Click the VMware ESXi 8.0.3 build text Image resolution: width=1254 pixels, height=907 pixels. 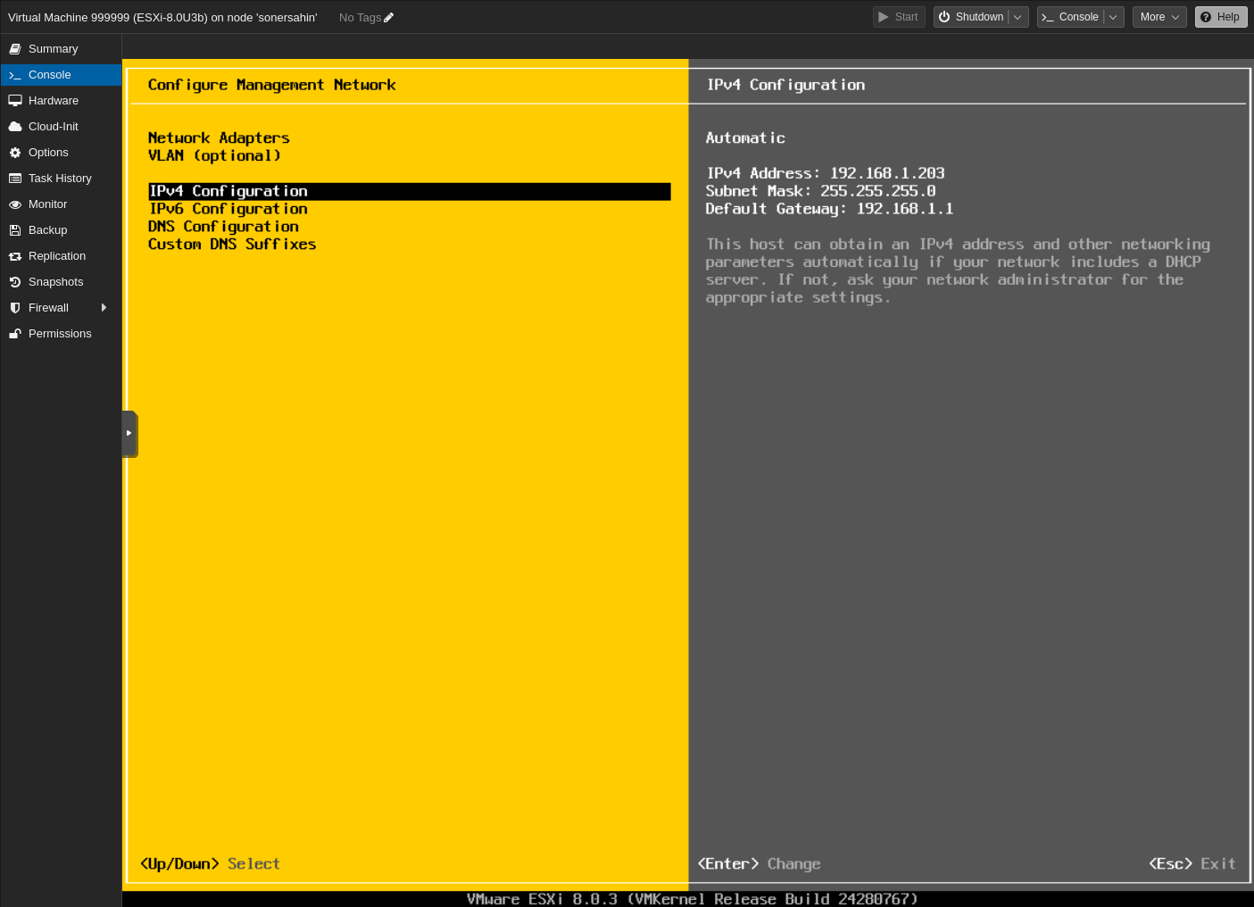point(692,899)
